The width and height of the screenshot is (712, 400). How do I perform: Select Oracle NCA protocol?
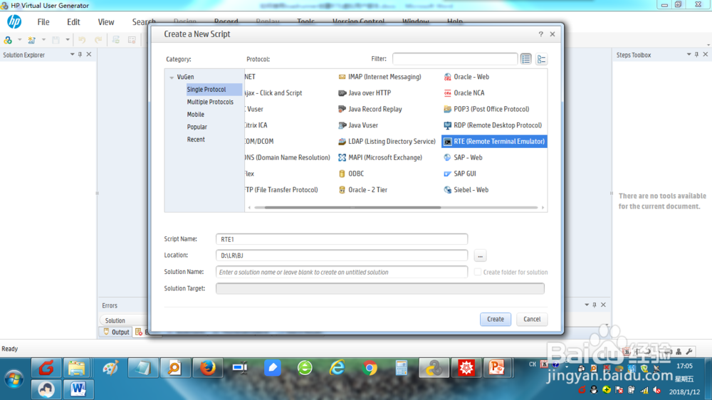click(x=464, y=93)
